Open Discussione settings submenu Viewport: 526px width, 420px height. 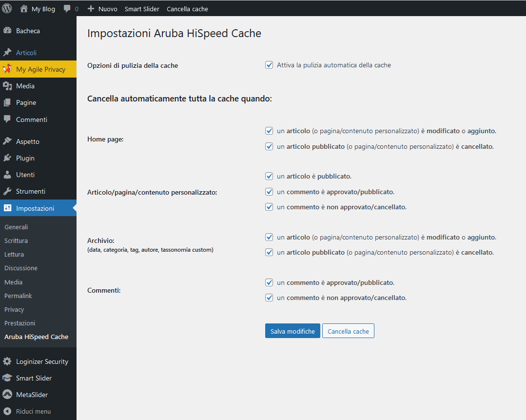click(x=21, y=268)
